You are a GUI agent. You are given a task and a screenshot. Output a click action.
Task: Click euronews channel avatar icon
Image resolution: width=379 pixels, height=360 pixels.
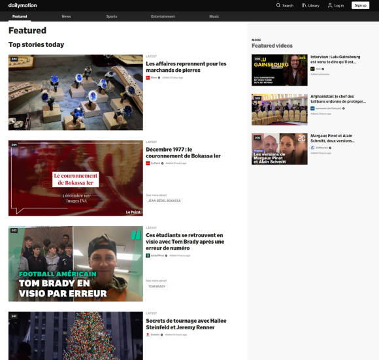[312, 108]
